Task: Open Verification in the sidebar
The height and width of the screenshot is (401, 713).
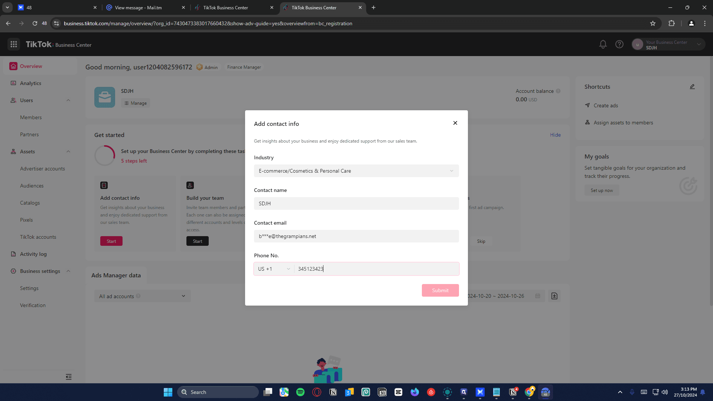Action: tap(33, 305)
